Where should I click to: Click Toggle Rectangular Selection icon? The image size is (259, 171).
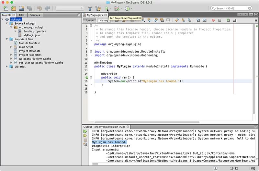point(168,20)
